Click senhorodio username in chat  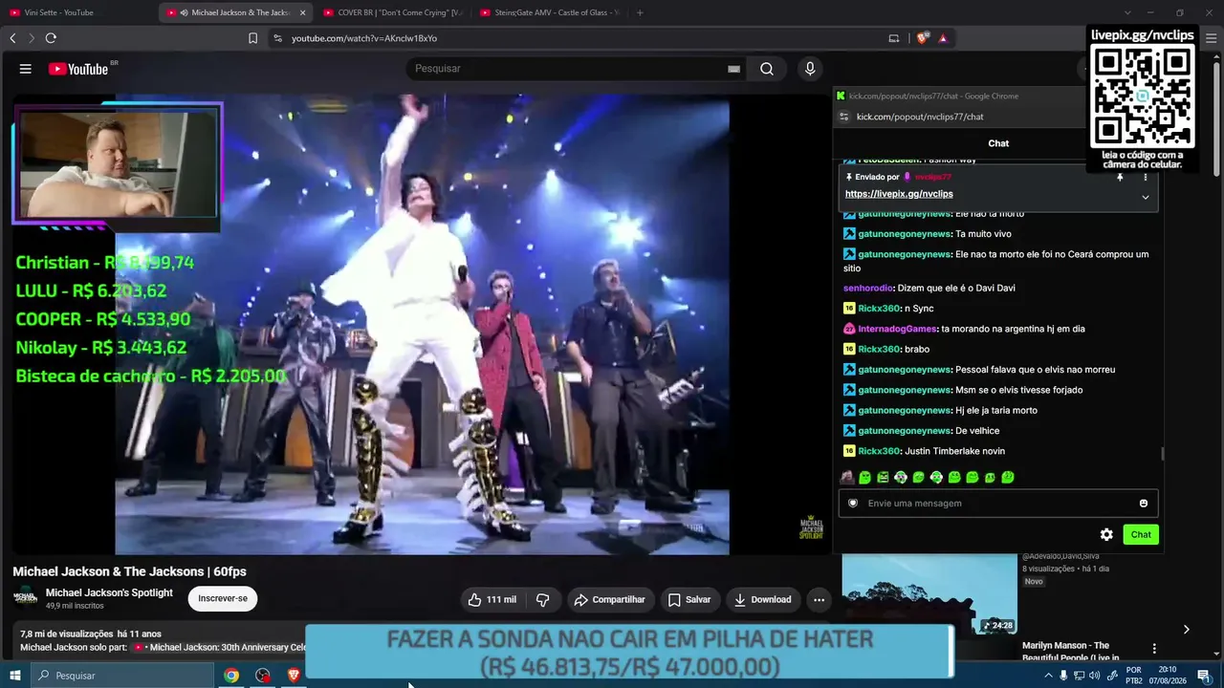click(868, 288)
